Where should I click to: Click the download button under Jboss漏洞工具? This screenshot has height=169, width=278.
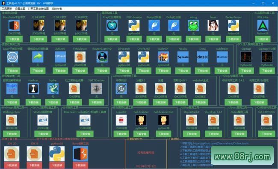click(x=239, y=134)
